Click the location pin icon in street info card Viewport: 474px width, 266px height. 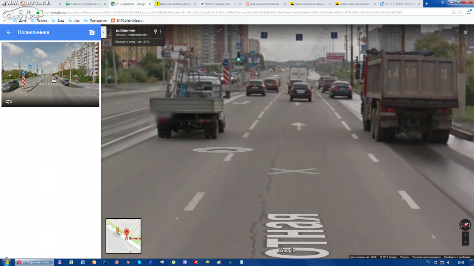(x=155, y=32)
